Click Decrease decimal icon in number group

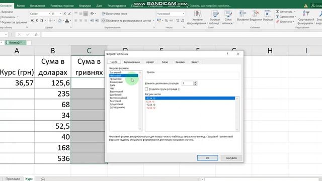[x=183, y=21]
